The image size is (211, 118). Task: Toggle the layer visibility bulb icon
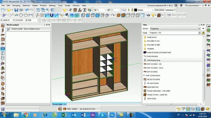coord(129,10)
